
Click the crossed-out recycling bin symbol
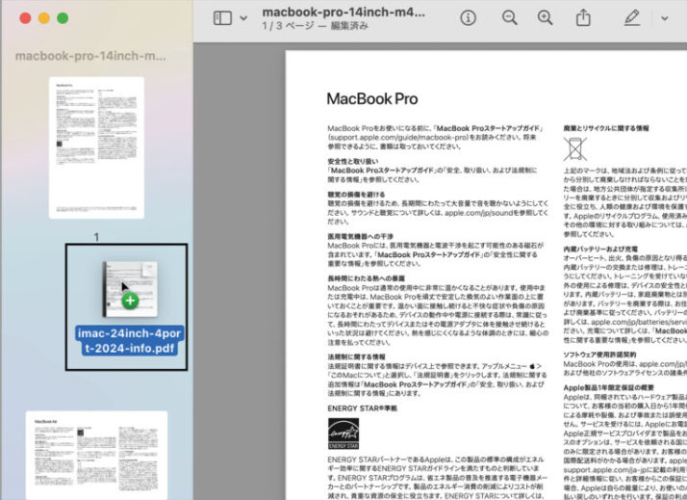point(574,148)
